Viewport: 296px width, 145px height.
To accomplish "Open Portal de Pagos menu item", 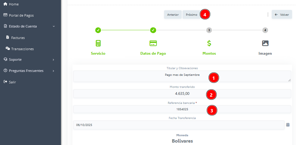I will coord(21,15).
